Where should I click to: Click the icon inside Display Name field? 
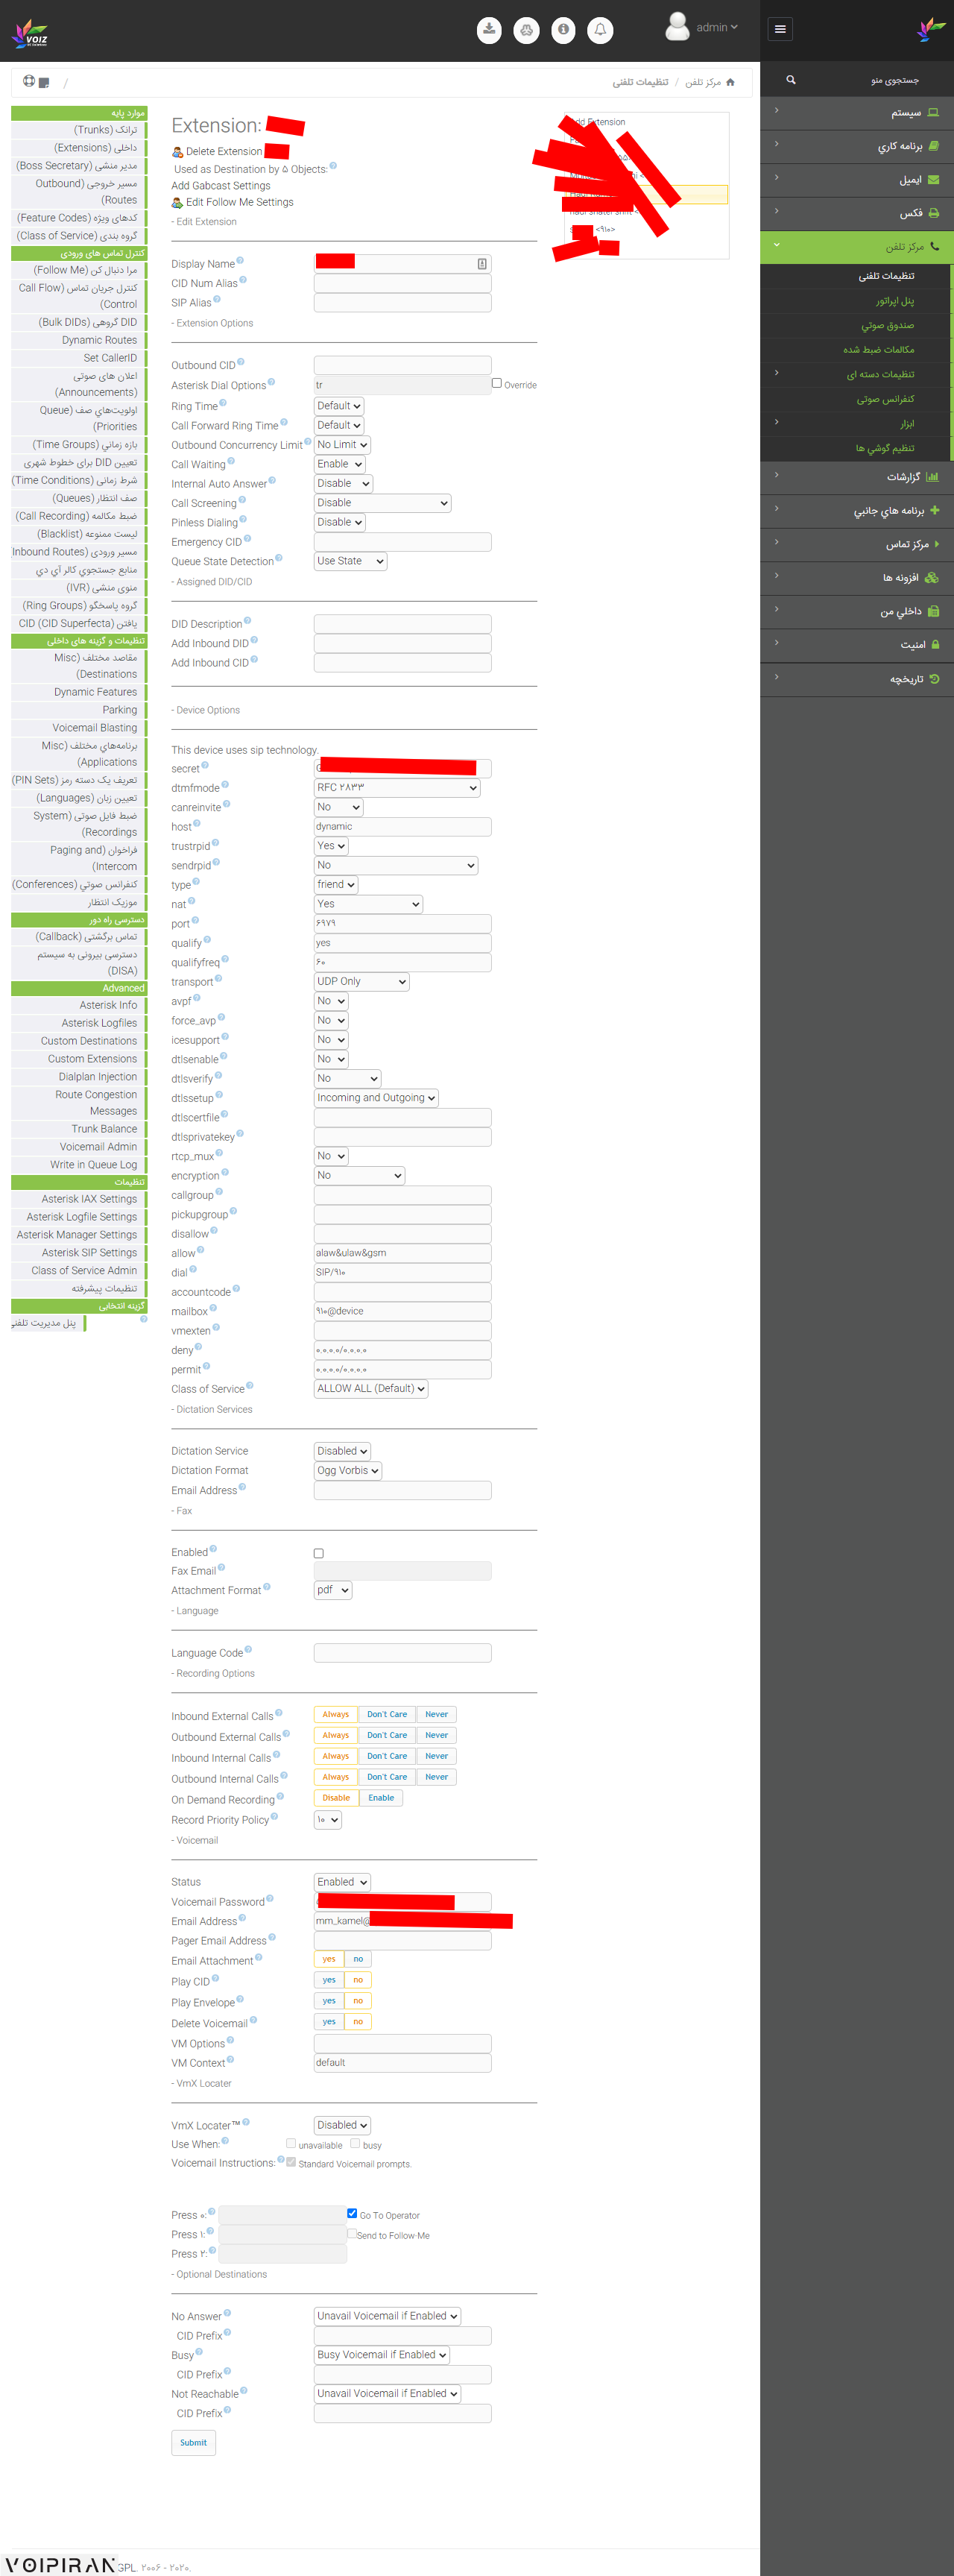[482, 264]
